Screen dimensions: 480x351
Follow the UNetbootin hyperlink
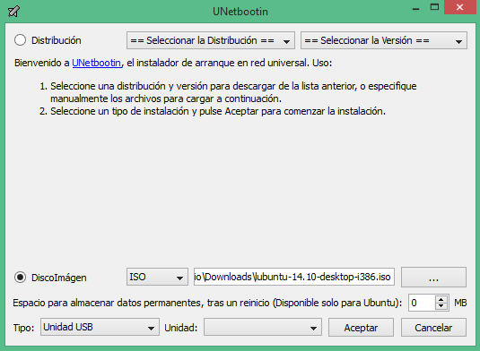click(96, 63)
